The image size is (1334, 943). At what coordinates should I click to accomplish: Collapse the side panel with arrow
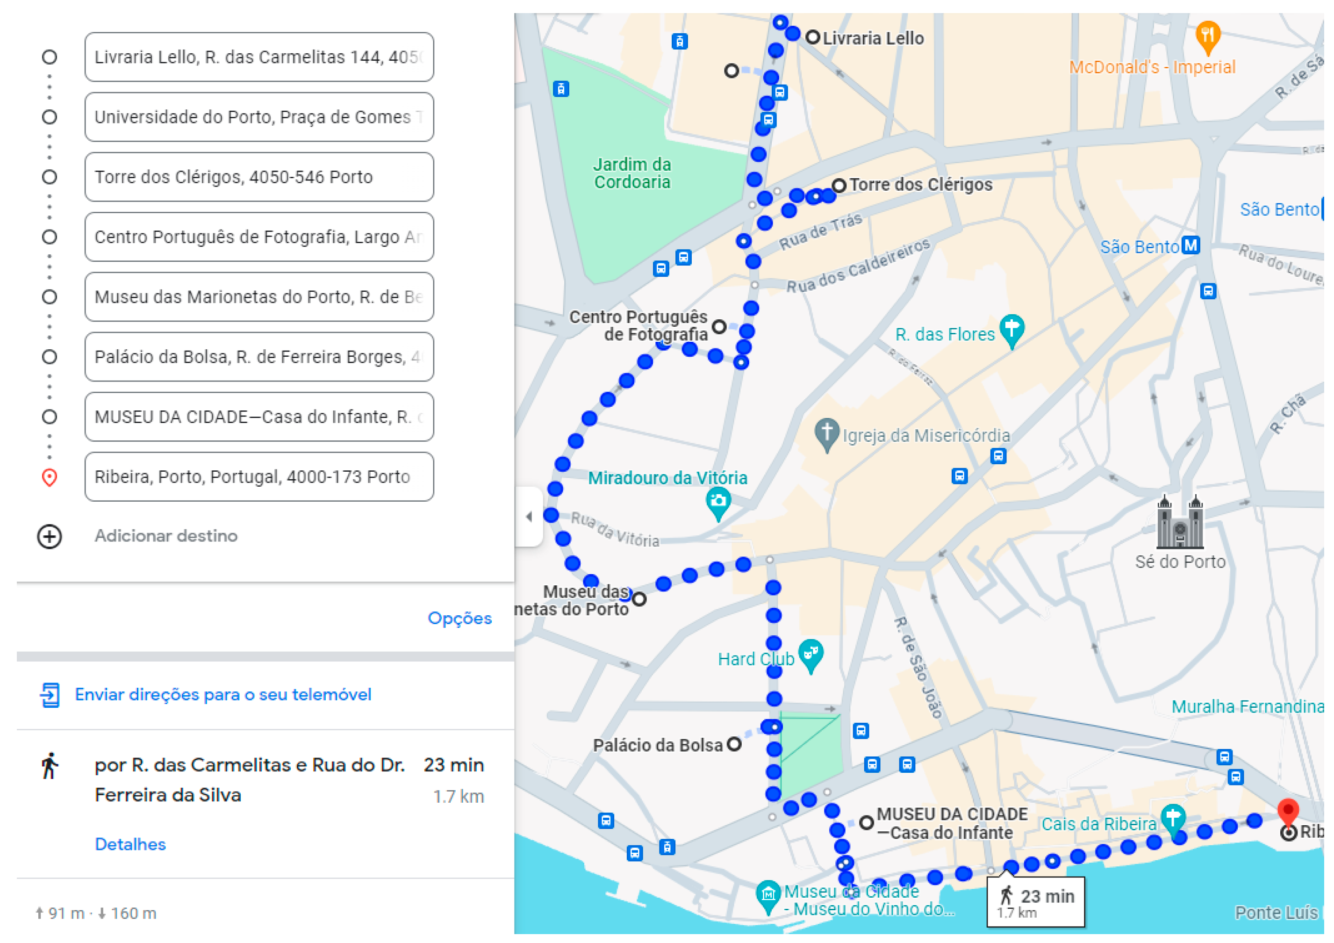point(529,516)
